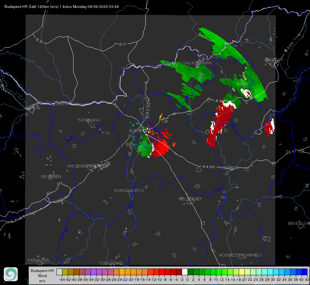Click the ÉRD town label

point(130,145)
